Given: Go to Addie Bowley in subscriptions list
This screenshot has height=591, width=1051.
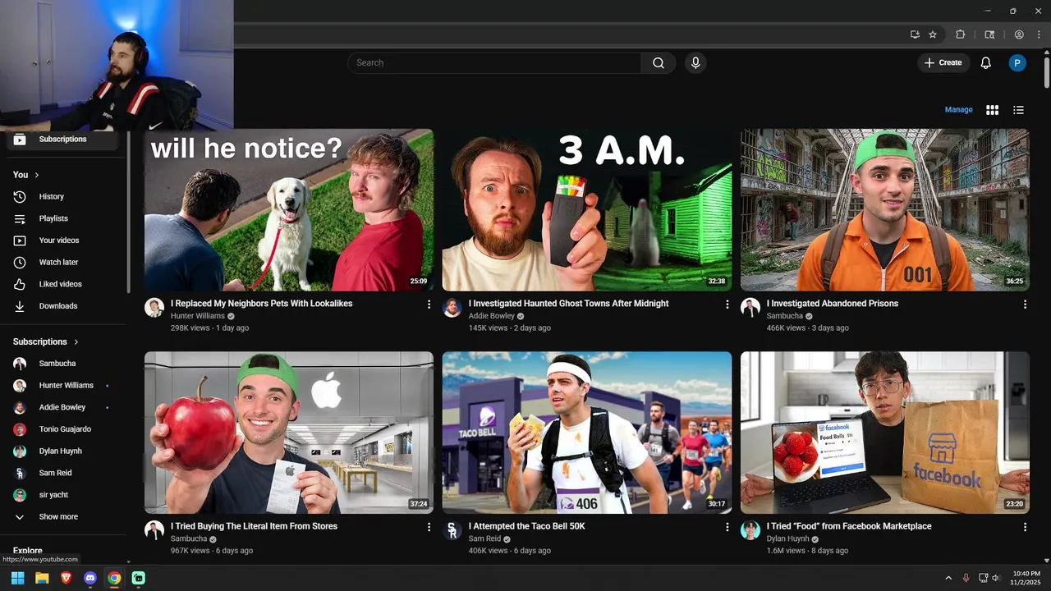Looking at the screenshot, I should click(63, 407).
